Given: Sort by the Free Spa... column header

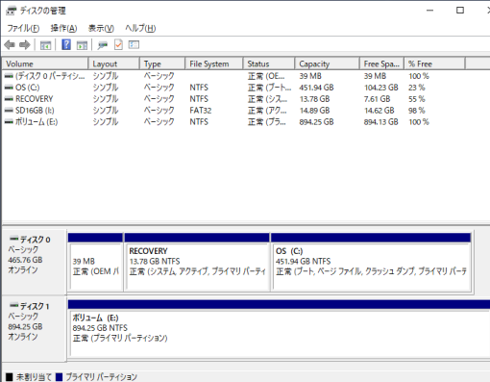Looking at the screenshot, I should pyautogui.click(x=382, y=64).
